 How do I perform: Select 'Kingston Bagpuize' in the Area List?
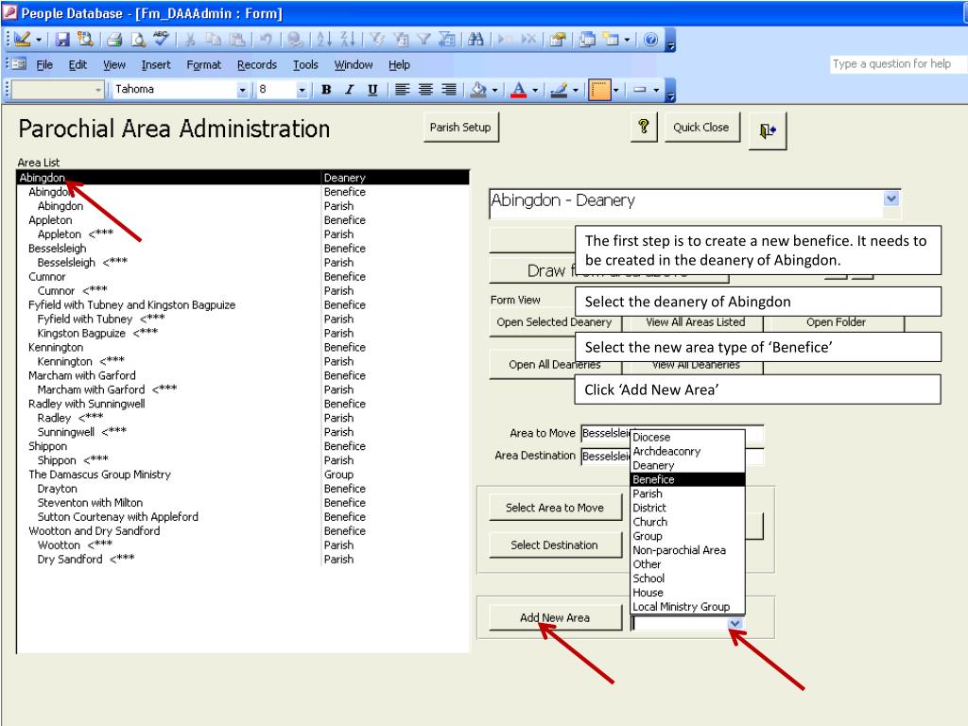243,334
